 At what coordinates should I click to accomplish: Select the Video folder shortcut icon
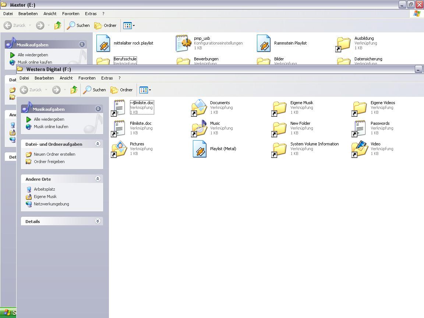click(x=360, y=149)
